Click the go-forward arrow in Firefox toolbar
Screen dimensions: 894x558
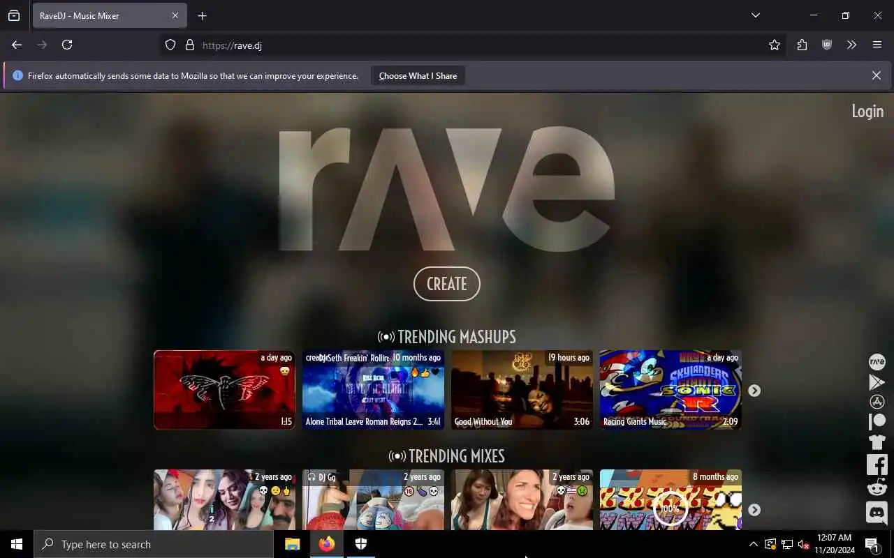42,45
